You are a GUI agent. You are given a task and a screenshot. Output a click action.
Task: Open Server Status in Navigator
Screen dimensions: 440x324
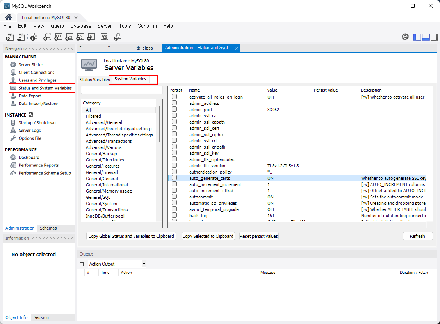pos(31,64)
